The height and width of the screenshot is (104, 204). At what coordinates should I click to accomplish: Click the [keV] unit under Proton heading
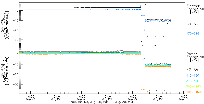click(194, 60)
